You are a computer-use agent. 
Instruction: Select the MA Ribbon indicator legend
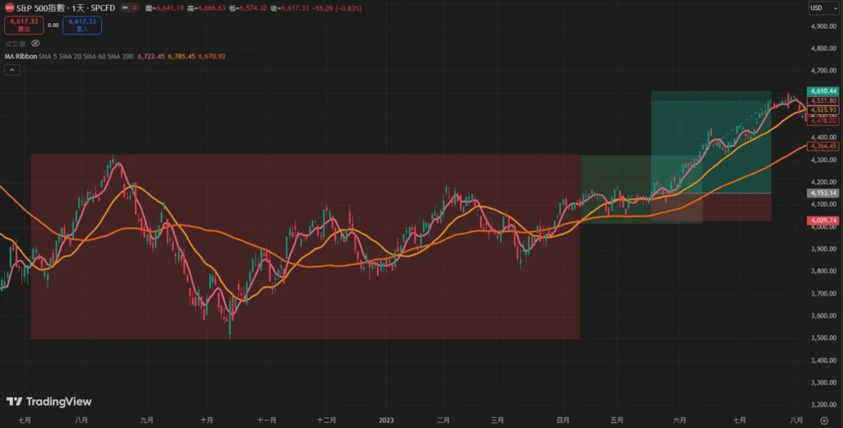[21, 56]
